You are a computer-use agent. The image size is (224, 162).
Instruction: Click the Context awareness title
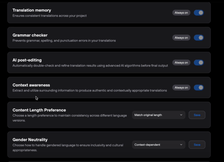coord(31,85)
